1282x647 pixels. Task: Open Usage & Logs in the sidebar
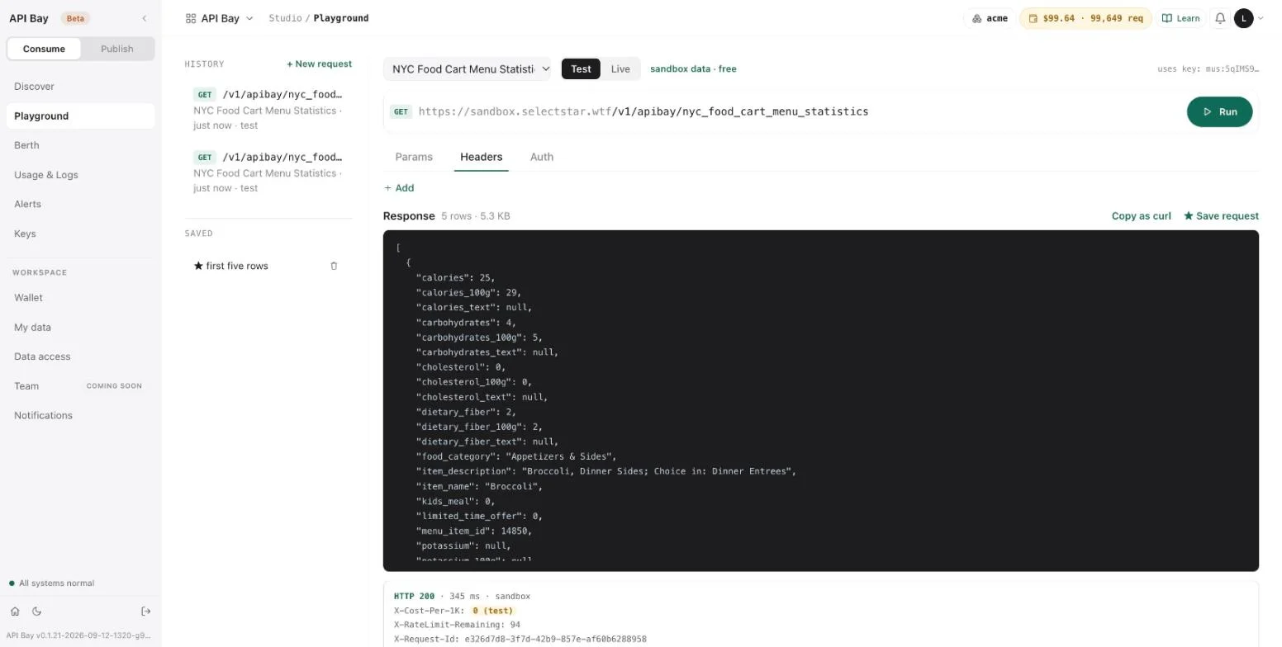pyautogui.click(x=80, y=175)
